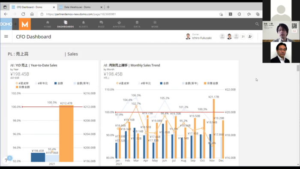Open a new browser tab
Screen dimensions: 300x169
[x=108, y=7]
